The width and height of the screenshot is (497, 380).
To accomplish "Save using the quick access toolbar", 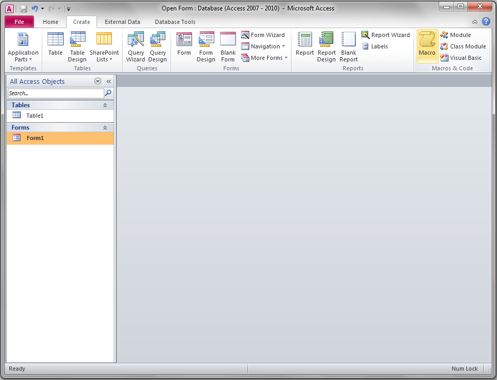I will click(23, 9).
